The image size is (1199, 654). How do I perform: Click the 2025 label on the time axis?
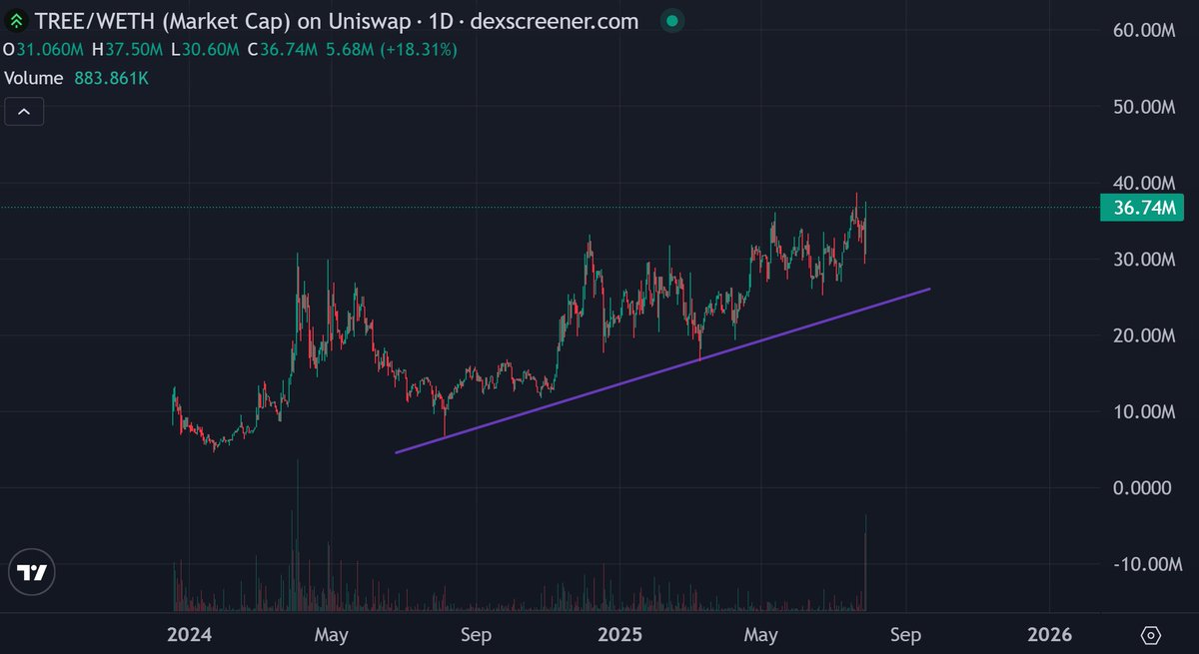619,634
